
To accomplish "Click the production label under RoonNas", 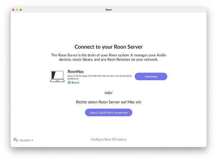I will click(x=73, y=79).
